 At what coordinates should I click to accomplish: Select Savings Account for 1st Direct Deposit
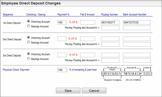coord(28,26)
